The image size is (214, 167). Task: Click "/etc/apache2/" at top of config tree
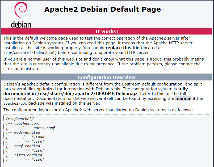click(19, 119)
